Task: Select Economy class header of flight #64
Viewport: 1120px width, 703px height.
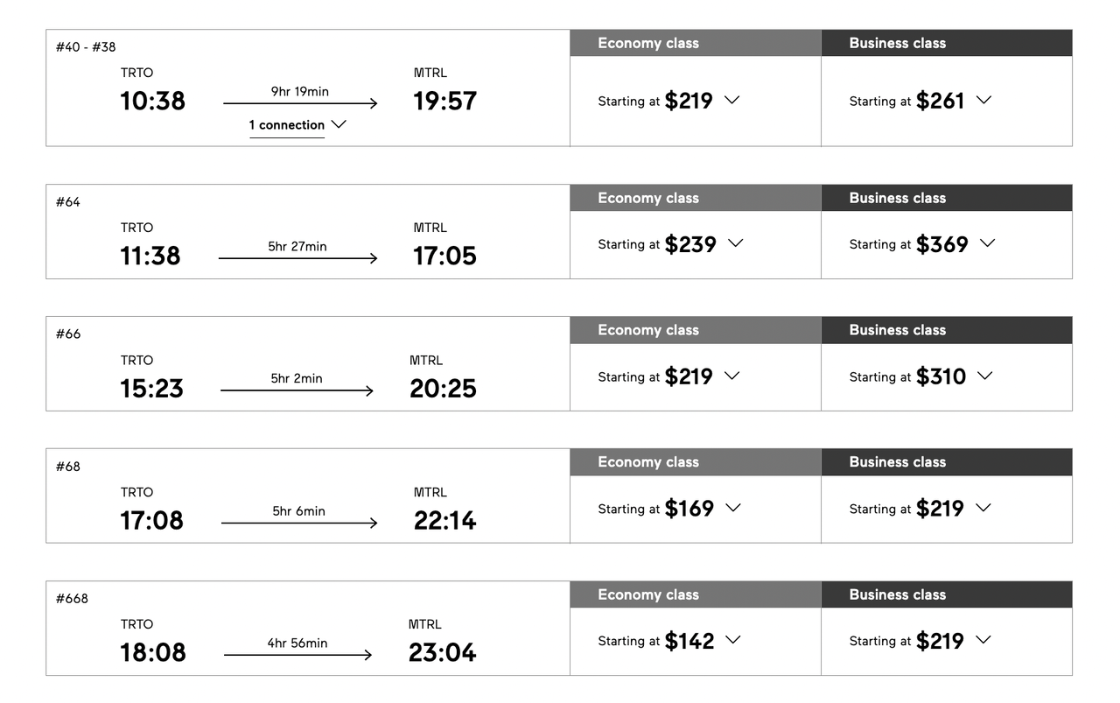Action: pos(648,198)
